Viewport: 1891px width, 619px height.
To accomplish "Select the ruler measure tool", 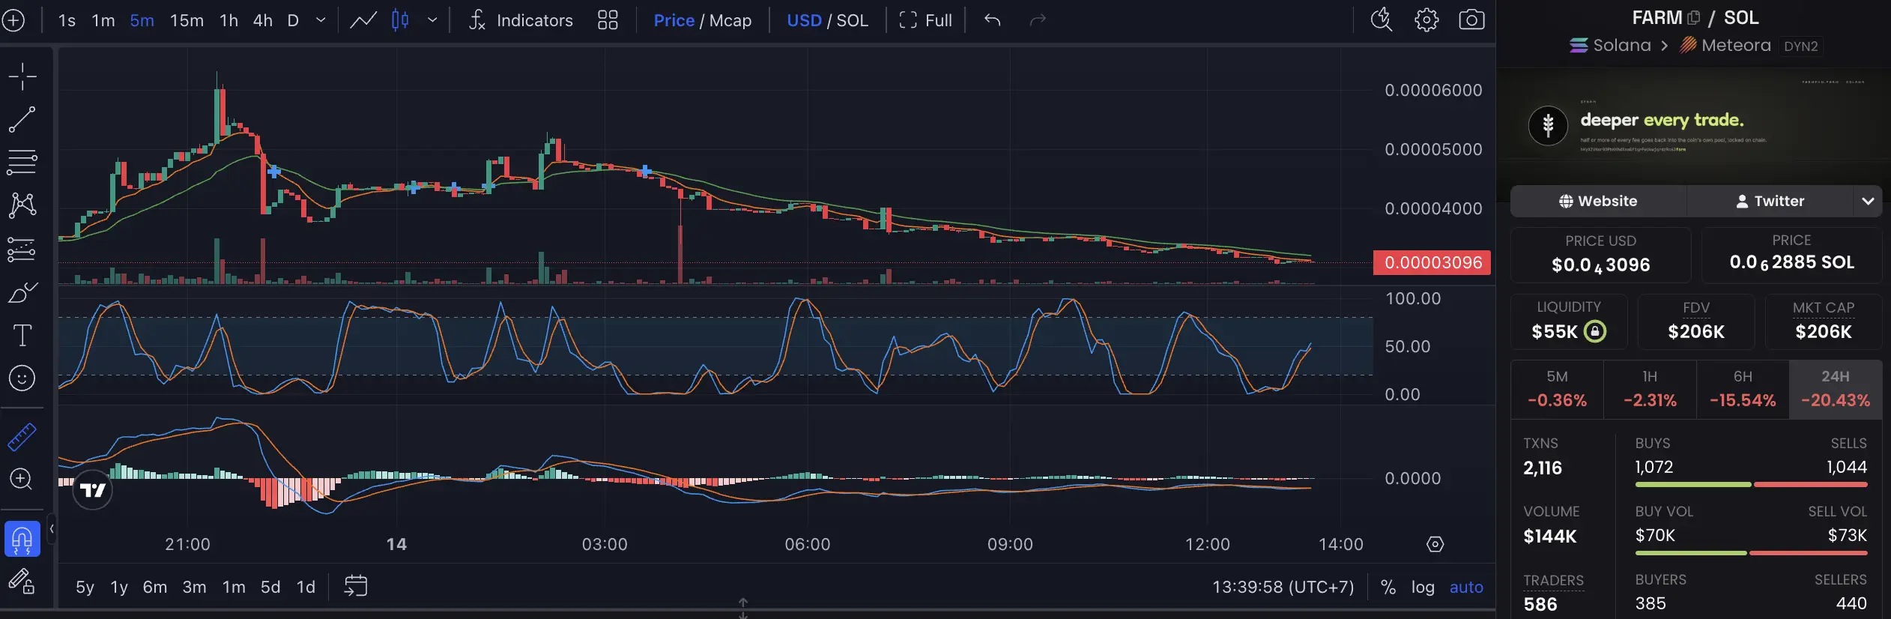I will (x=22, y=437).
